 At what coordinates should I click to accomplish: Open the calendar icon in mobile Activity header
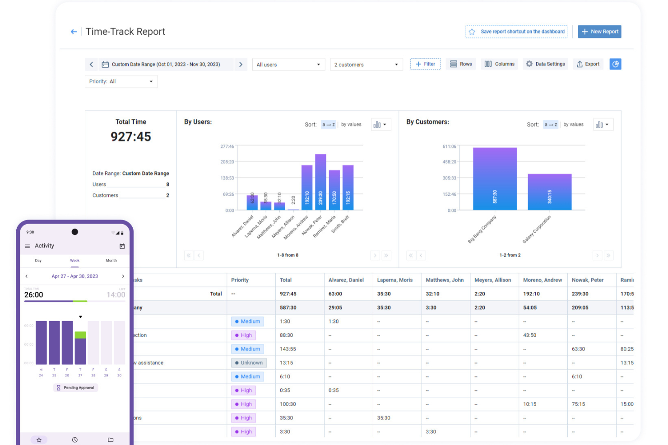point(122,246)
